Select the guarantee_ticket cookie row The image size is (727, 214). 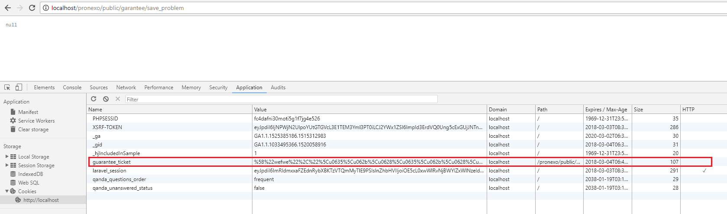pos(407,162)
